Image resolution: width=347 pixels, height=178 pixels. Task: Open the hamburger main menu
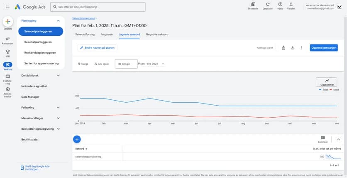click(8, 7)
